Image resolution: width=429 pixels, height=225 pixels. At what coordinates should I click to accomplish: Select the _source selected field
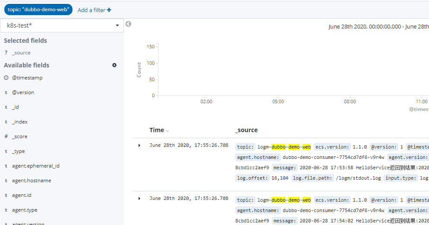[x=21, y=53]
